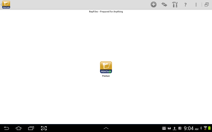Viewport: 212px width, 132px height.
Task: Tap the multi-window icon at top right
Action: tap(207, 4)
